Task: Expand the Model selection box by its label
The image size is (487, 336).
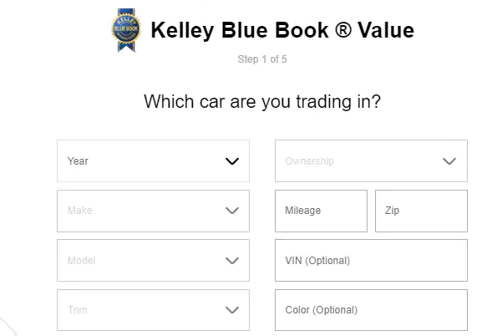Action: coord(81,261)
